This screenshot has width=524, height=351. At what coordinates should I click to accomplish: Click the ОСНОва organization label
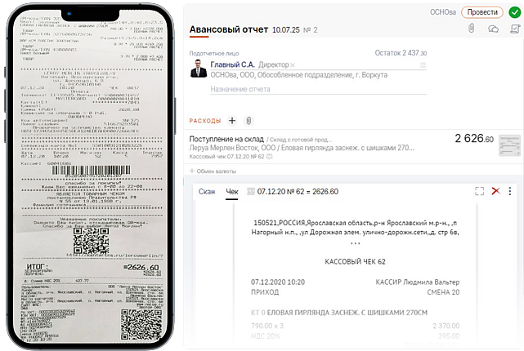(443, 12)
